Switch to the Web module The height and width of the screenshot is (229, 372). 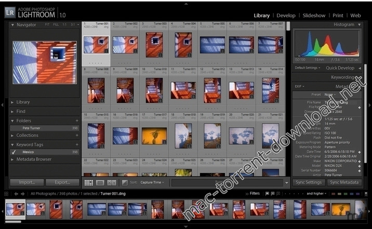(355, 16)
